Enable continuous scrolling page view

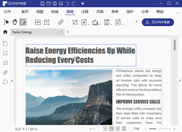tap(111, 129)
